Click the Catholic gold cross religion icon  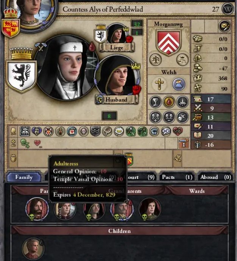click(159, 84)
